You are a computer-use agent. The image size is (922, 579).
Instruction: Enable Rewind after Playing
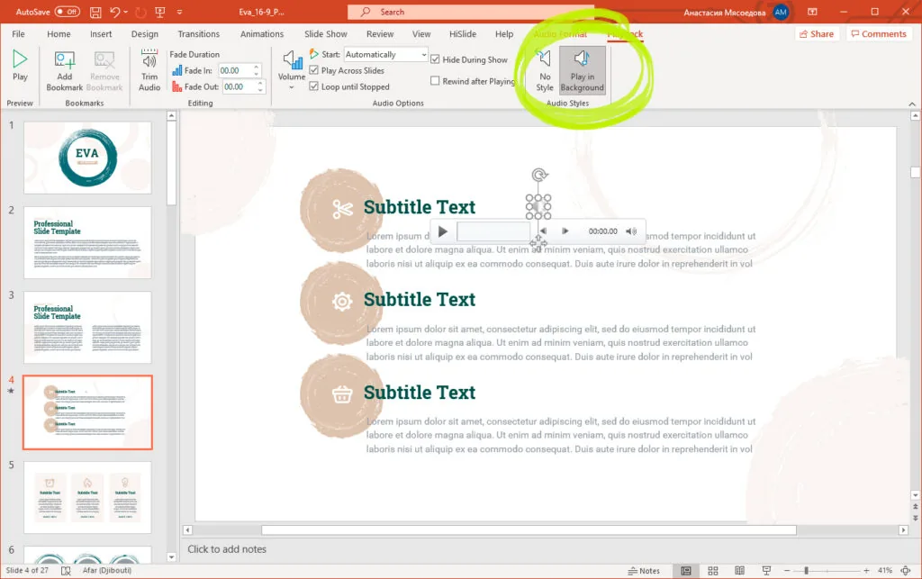tap(435, 81)
